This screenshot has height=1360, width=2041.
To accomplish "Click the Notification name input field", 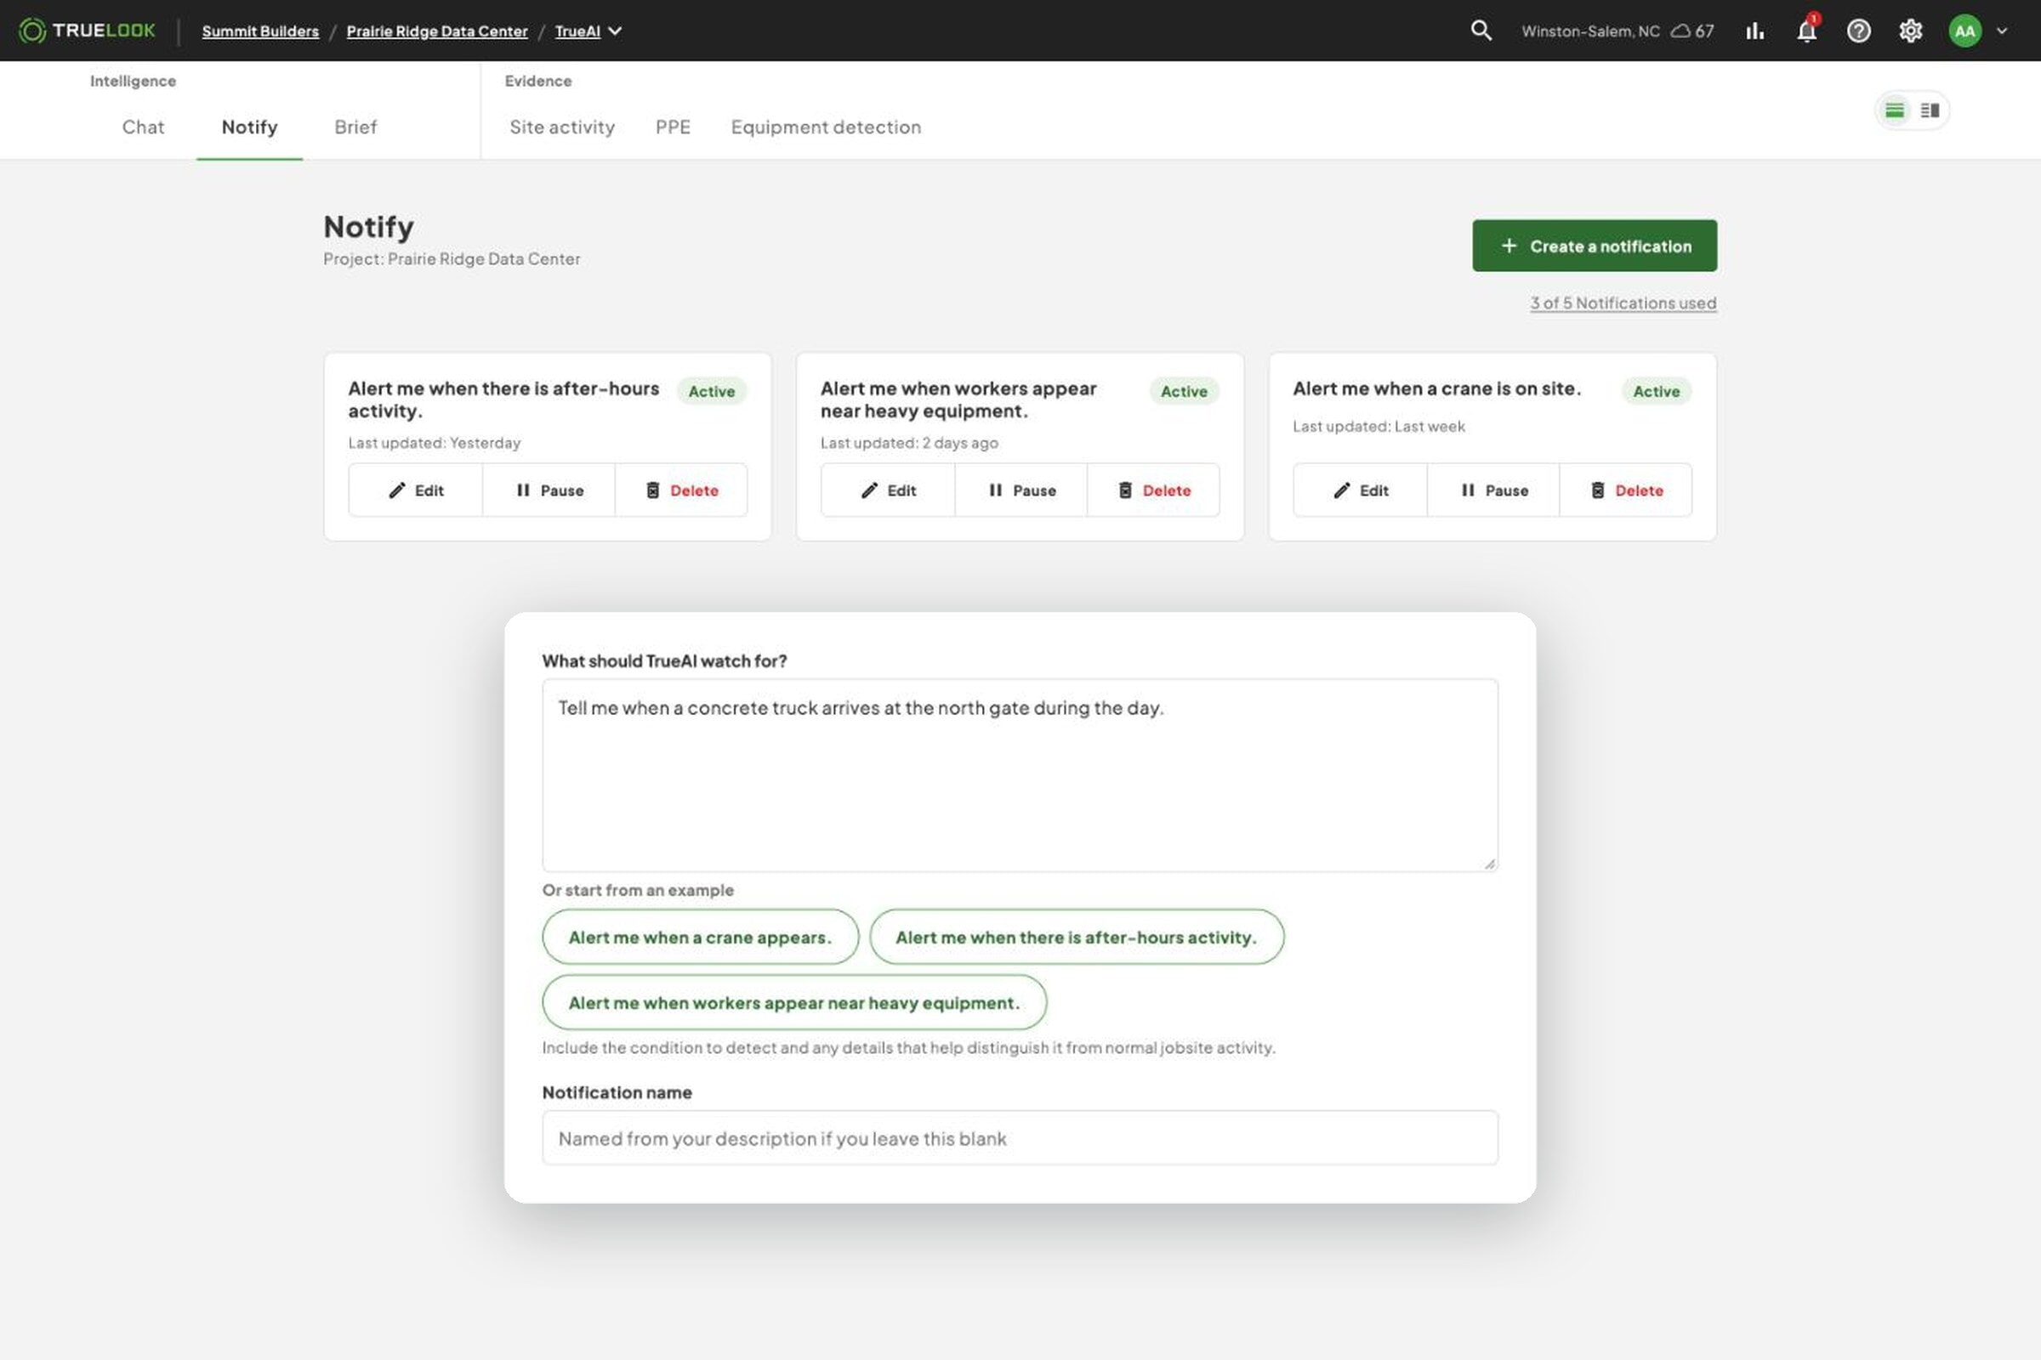I will pos(1020,1138).
